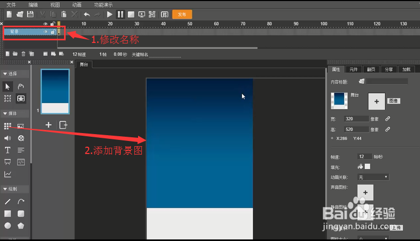Insert an HTML code widget
Image resolution: width=420 pixels, height=241 pixels.
pos(21,162)
